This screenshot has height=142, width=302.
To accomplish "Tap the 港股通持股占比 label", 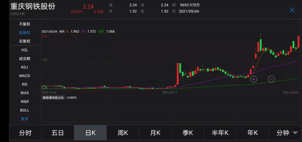I will [53, 98].
